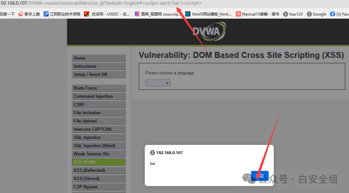Open the 百度一下 bookmark
Image resolution: width=349 pixels, height=193 pixels.
(7, 14)
